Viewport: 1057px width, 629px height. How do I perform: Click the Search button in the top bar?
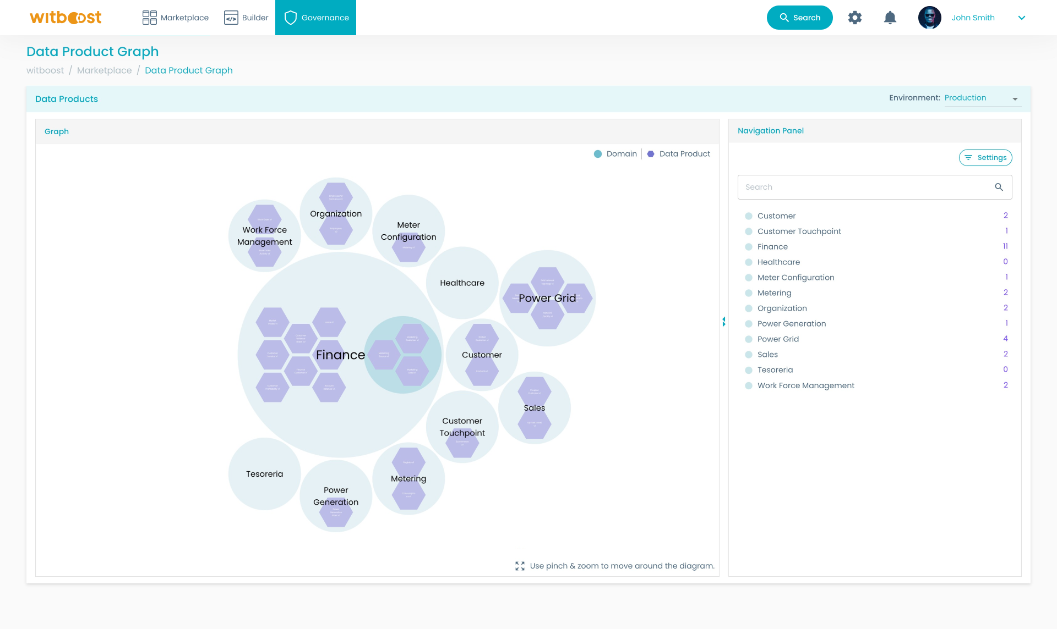tap(799, 17)
